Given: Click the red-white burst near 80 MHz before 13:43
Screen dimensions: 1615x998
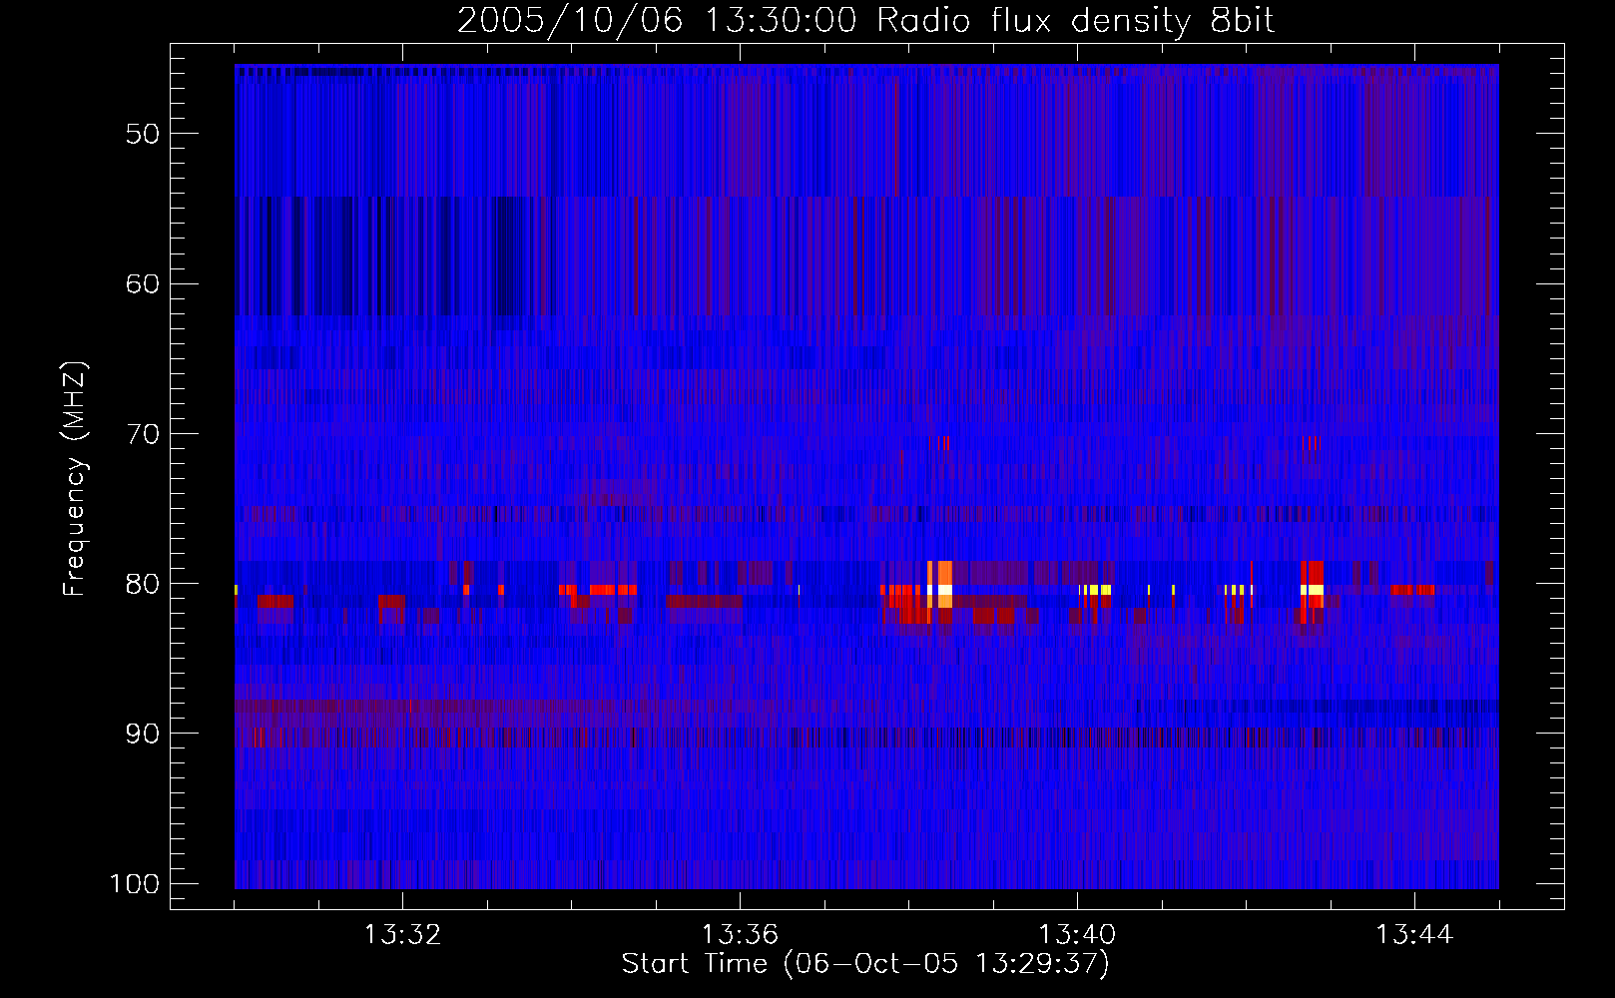Looking at the screenshot, I should click(1313, 586).
